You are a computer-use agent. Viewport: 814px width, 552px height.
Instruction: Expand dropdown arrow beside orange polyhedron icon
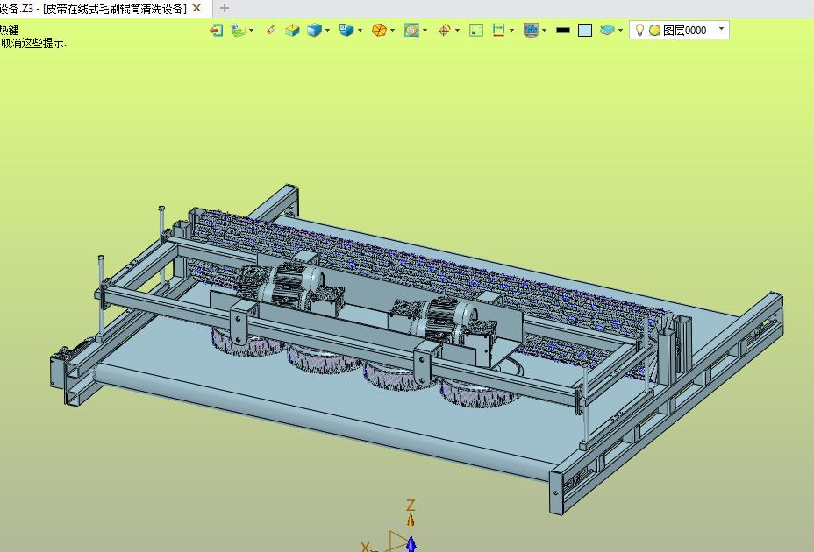tap(392, 31)
